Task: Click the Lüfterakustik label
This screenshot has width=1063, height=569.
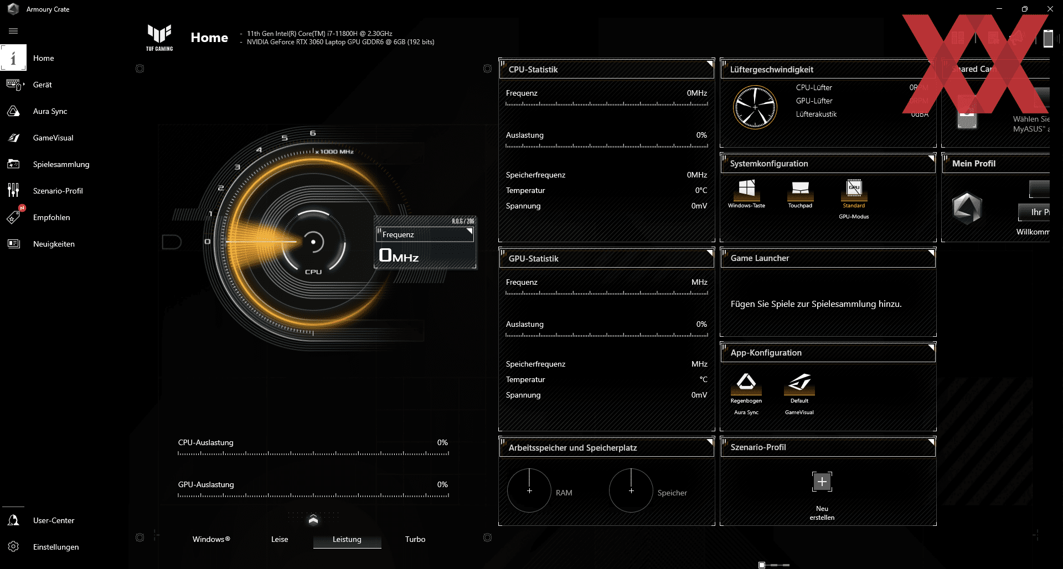Action: tap(816, 114)
